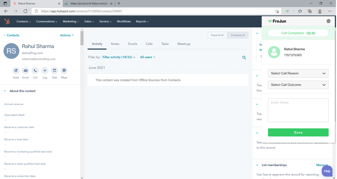Screen dimensions: 337x179
Task: Click testcalling.com company text
Action: pyautogui.click(x=32, y=53)
